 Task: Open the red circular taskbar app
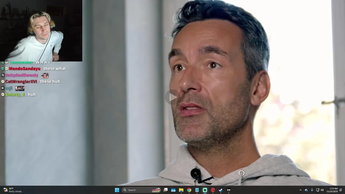(x=213, y=190)
